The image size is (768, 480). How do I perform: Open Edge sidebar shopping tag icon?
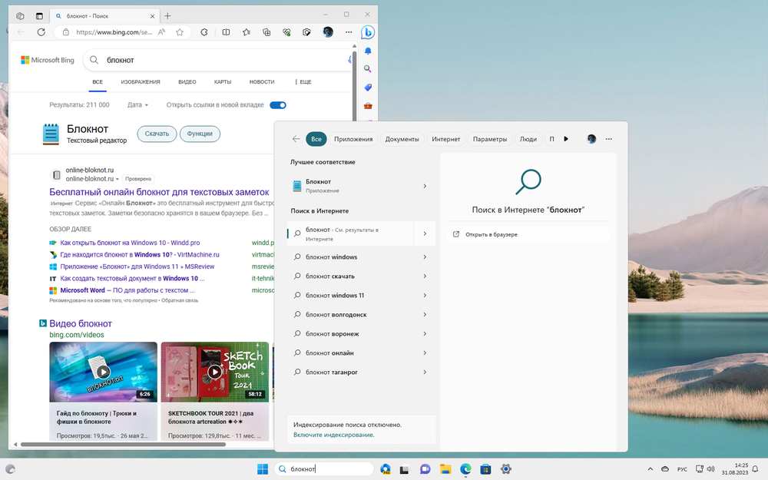[x=368, y=88]
